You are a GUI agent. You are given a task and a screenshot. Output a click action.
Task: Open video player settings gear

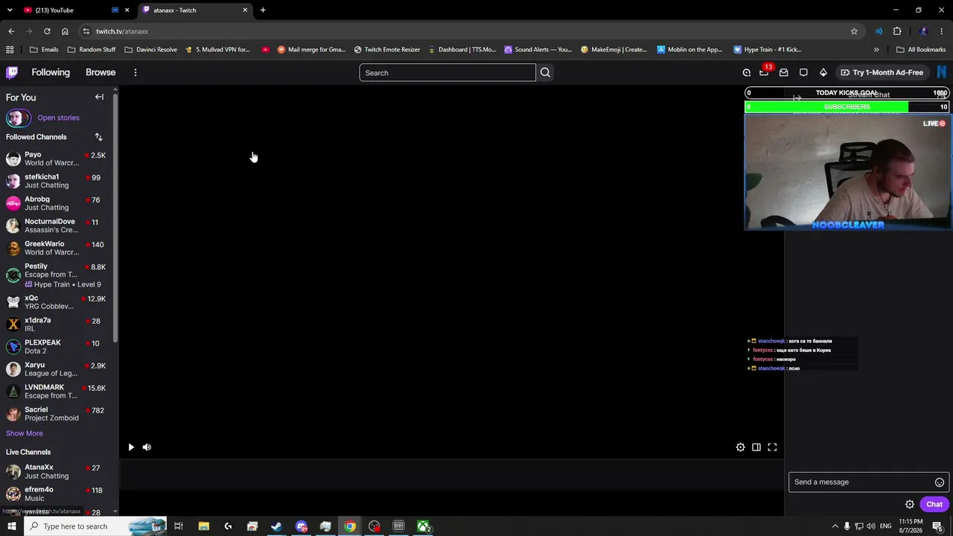(740, 447)
